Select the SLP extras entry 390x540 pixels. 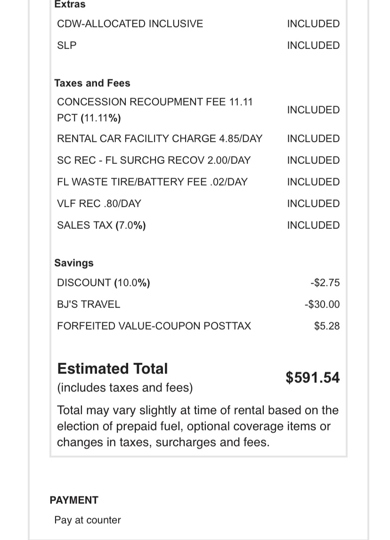(66, 45)
